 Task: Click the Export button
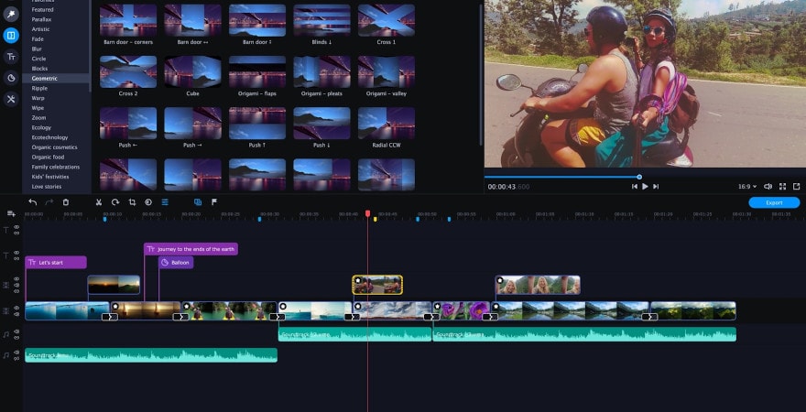[773, 202]
